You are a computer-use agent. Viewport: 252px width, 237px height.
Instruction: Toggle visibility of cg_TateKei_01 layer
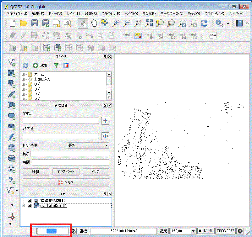(x=30, y=206)
